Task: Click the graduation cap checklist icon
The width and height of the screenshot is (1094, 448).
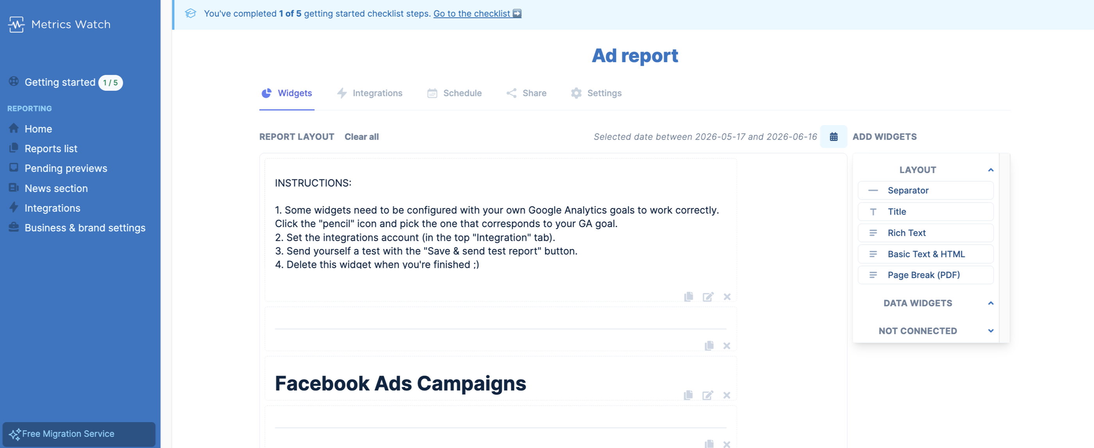Action: click(x=190, y=13)
